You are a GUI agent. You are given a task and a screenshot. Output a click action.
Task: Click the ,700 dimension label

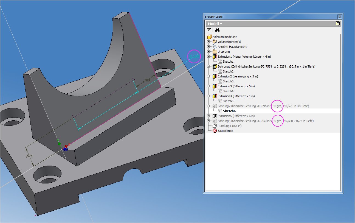click(x=146, y=80)
